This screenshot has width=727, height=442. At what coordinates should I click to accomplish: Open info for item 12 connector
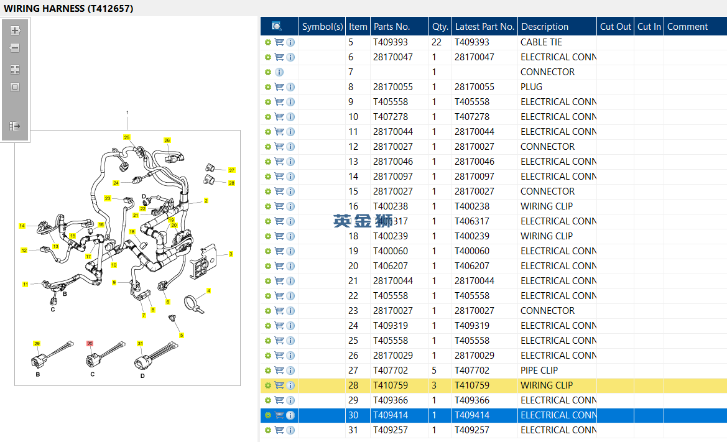point(290,147)
